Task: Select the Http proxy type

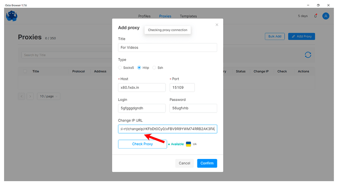Action: click(x=139, y=68)
